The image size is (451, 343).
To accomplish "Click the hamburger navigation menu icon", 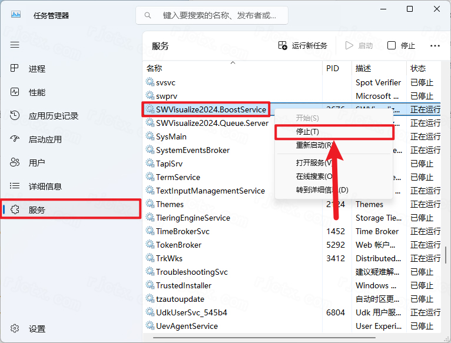I will (x=15, y=45).
